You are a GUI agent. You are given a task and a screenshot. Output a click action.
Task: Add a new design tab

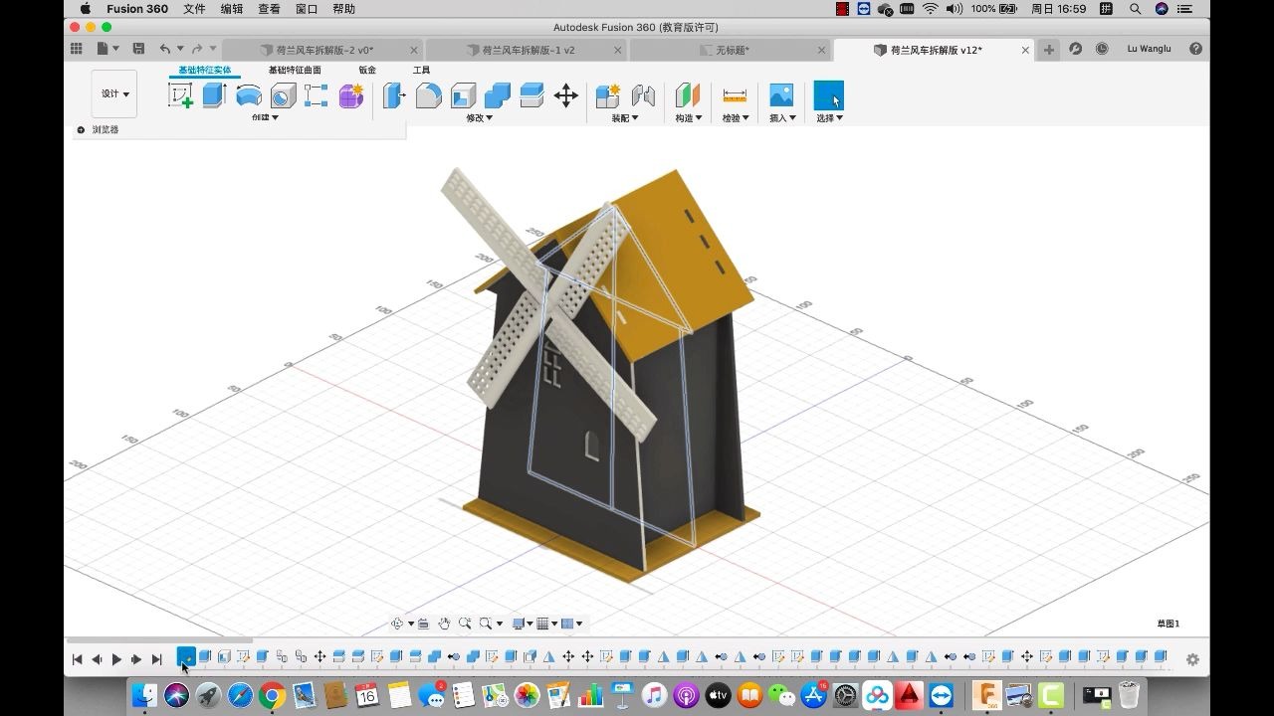click(x=1049, y=50)
